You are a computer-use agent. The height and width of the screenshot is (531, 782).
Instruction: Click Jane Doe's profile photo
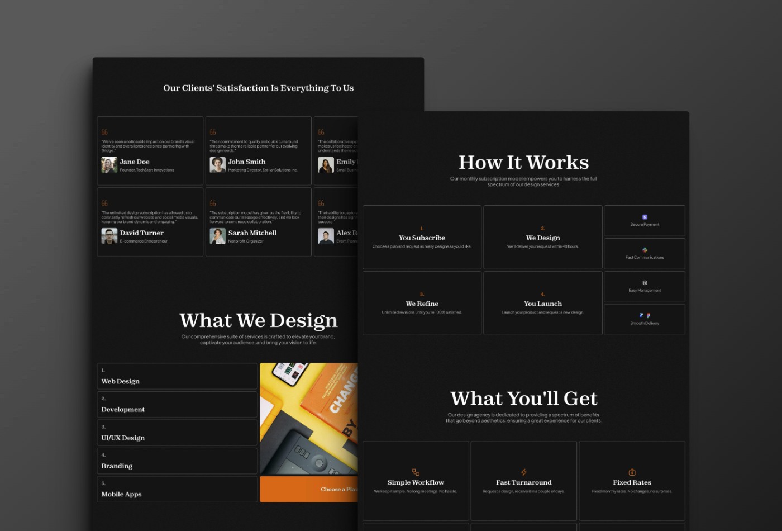click(x=109, y=165)
